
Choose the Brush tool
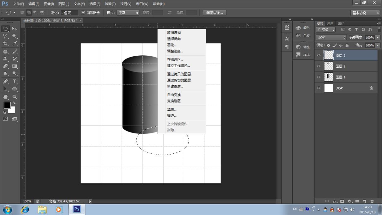point(15,52)
